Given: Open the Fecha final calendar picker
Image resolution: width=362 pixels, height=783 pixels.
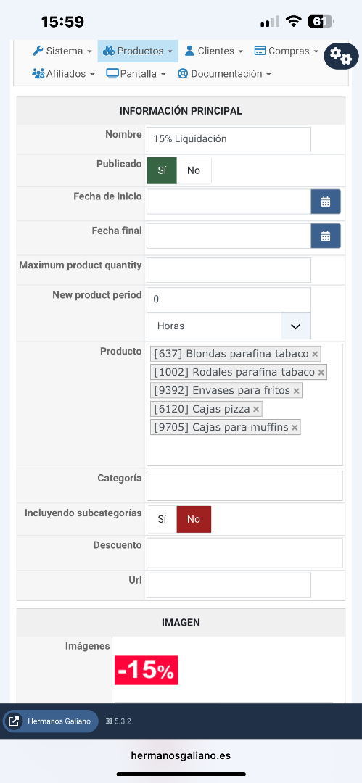Looking at the screenshot, I should pyautogui.click(x=326, y=236).
